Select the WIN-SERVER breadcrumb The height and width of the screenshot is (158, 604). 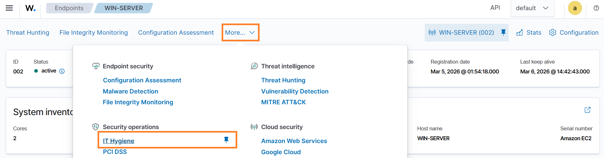click(124, 8)
